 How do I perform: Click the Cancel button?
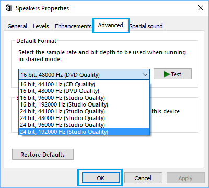click(x=143, y=178)
